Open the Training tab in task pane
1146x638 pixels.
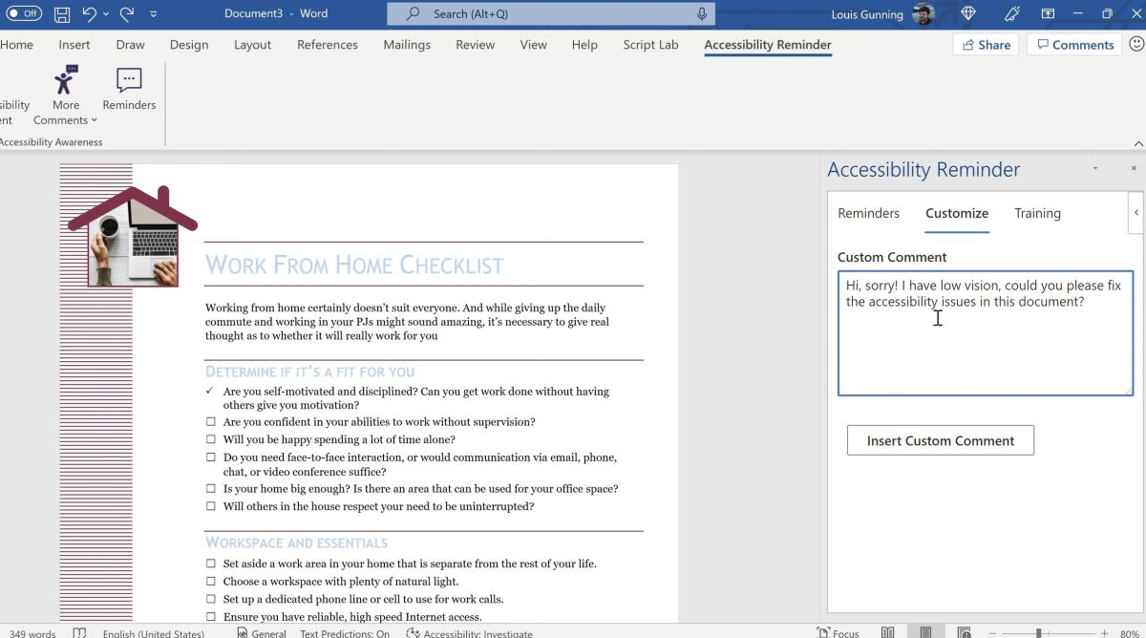(1038, 213)
